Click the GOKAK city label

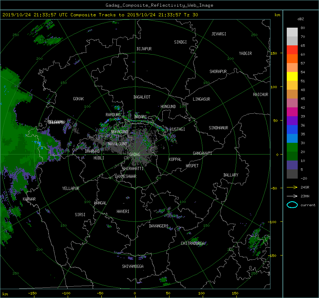click(x=78, y=99)
